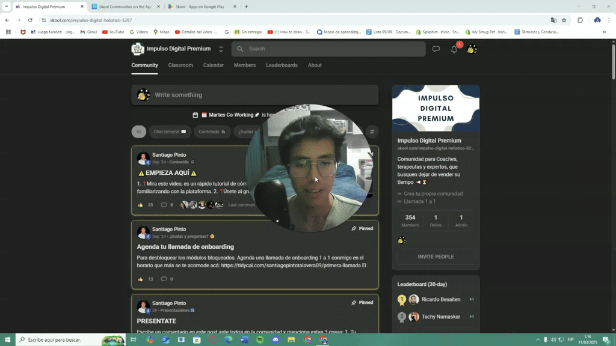Open the Gmail bookmark
The height and width of the screenshot is (346, 616).
pos(88,32)
